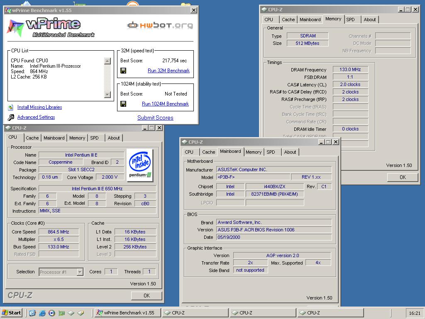The width and height of the screenshot is (425, 319).
Task: Click Side Band value not supported
Action: (250, 270)
